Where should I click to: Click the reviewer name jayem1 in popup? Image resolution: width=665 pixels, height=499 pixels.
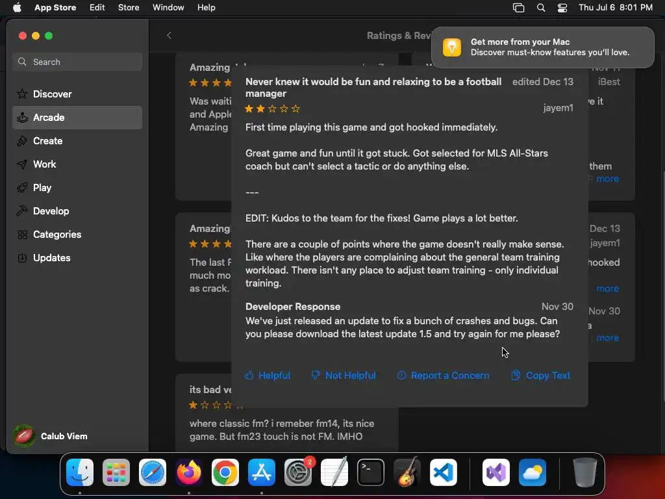pyautogui.click(x=558, y=109)
